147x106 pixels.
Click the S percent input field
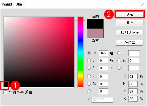[x=104, y=60]
